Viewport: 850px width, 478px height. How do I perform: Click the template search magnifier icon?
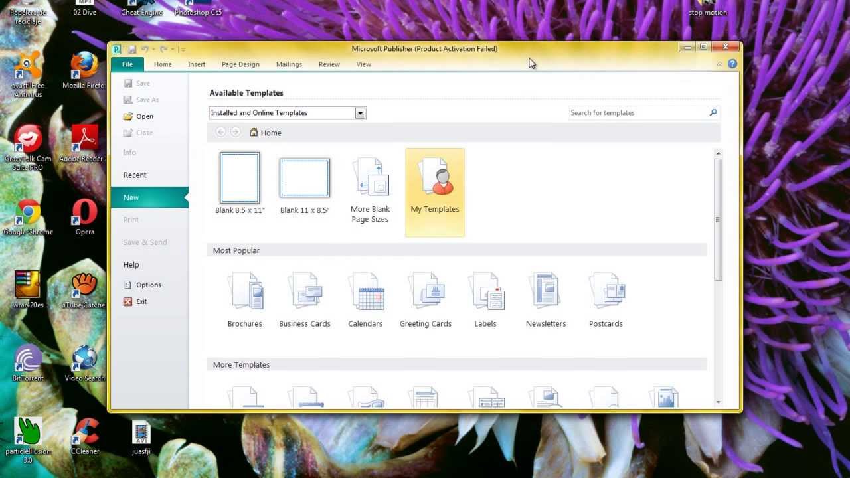click(x=713, y=112)
